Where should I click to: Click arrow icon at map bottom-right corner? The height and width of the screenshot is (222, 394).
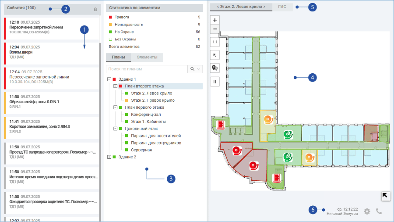(x=385, y=196)
